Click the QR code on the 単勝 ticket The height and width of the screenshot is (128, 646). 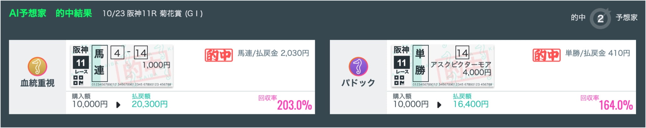pos(399,80)
